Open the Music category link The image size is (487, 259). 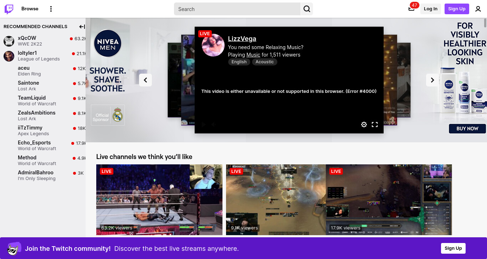tap(253, 55)
